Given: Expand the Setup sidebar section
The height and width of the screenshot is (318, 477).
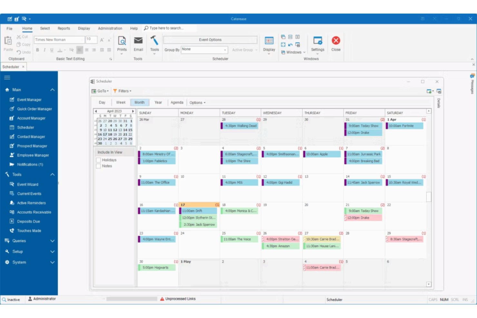Looking at the screenshot, I should [52, 252].
